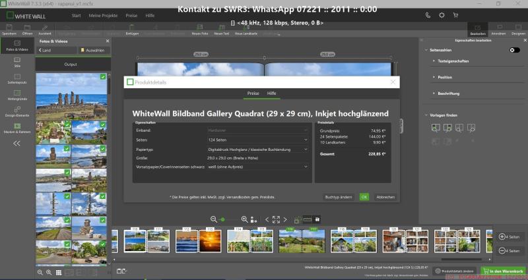Go to next spread with right arrow
The width and height of the screenshot is (528, 280).
pos(285,219)
